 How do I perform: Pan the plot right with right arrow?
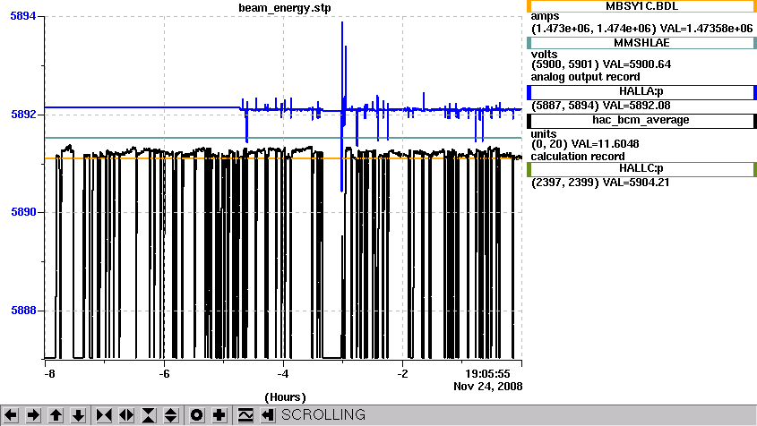33,415
